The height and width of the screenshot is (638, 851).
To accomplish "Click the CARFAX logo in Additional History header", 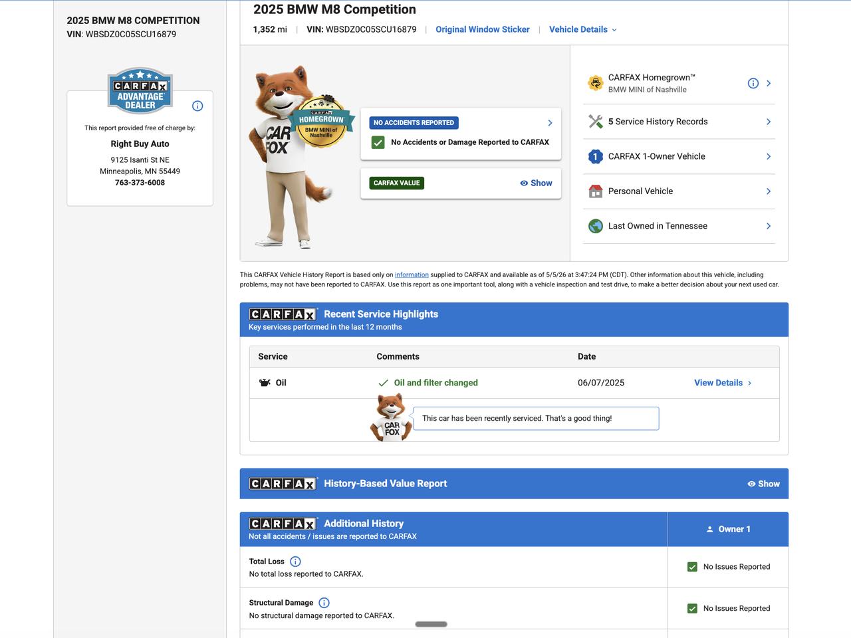I will pyautogui.click(x=283, y=524).
